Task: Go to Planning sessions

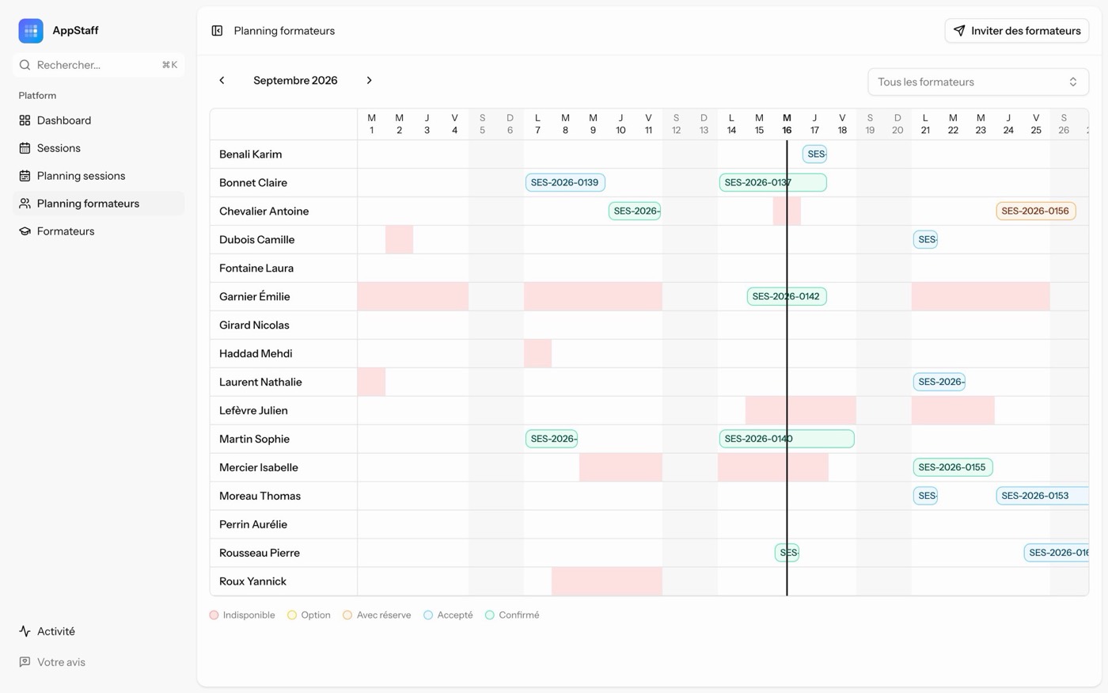Action: pyautogui.click(x=98, y=176)
